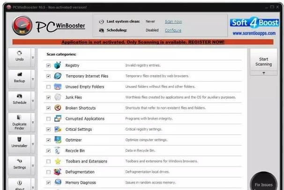Expand the Backup button dropdown arrow
This screenshot has height=190, width=284.
pyautogui.click(x=33, y=79)
